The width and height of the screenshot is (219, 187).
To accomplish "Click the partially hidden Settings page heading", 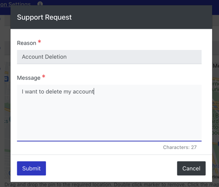I will click(x=15, y=4).
